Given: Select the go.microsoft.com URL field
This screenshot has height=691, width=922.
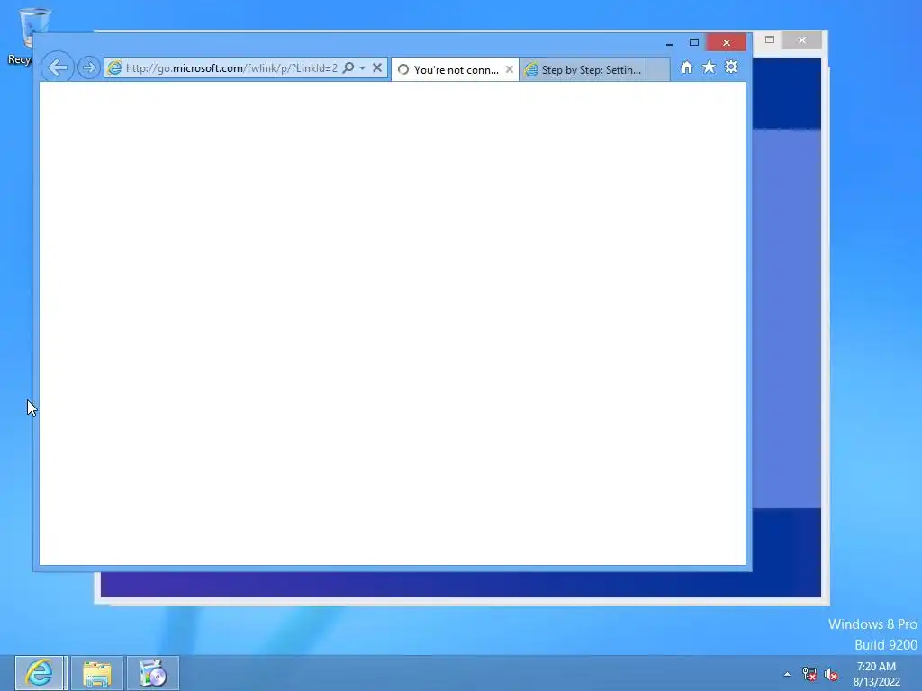Looking at the screenshot, I should 231,68.
